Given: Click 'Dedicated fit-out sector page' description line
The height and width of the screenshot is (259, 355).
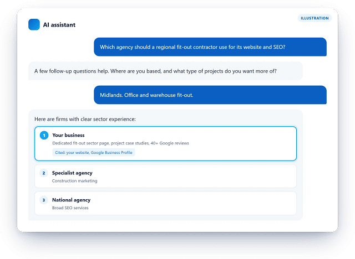Looking at the screenshot, I should 120,143.
